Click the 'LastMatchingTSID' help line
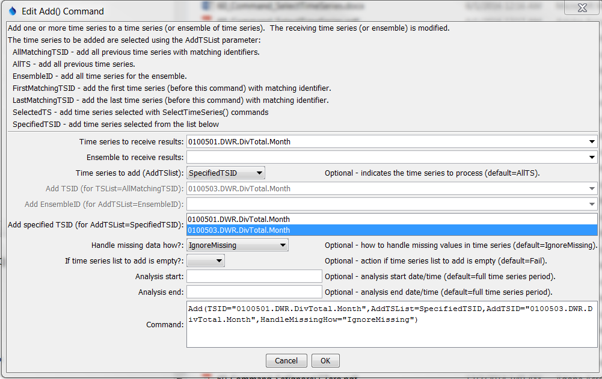The image size is (602, 379). point(170,100)
